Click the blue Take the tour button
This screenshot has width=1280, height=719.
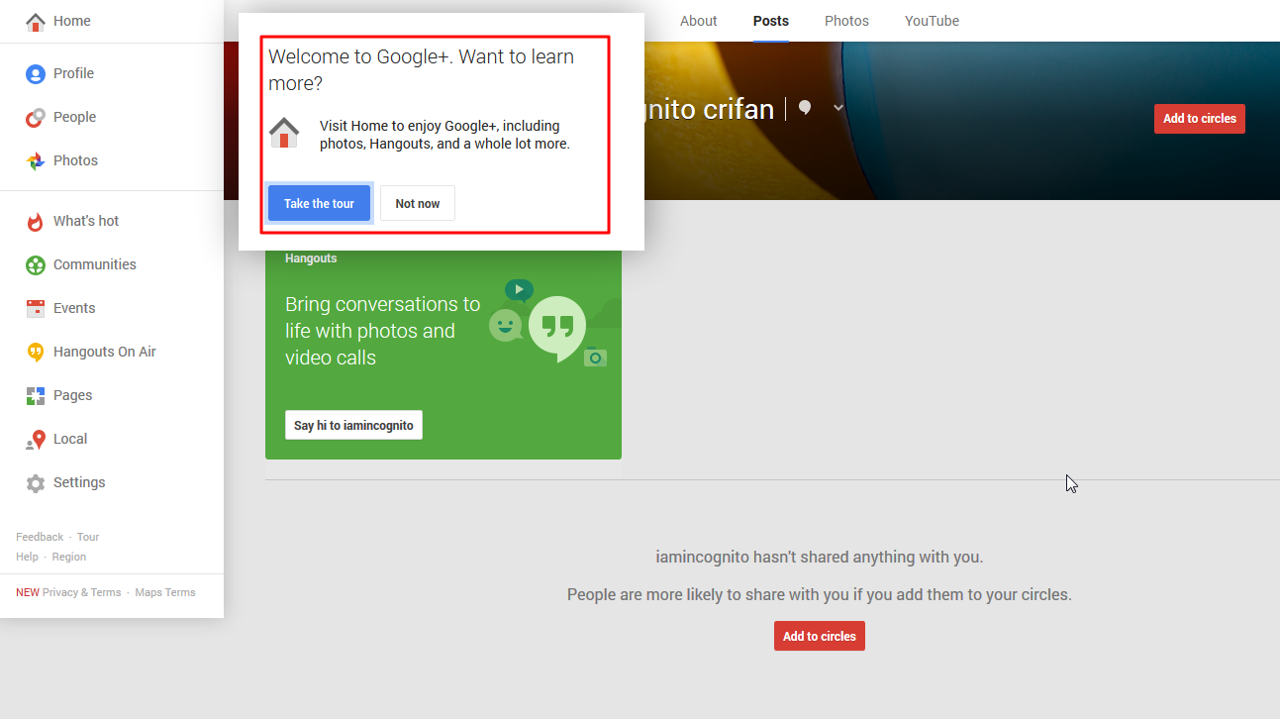[319, 203]
